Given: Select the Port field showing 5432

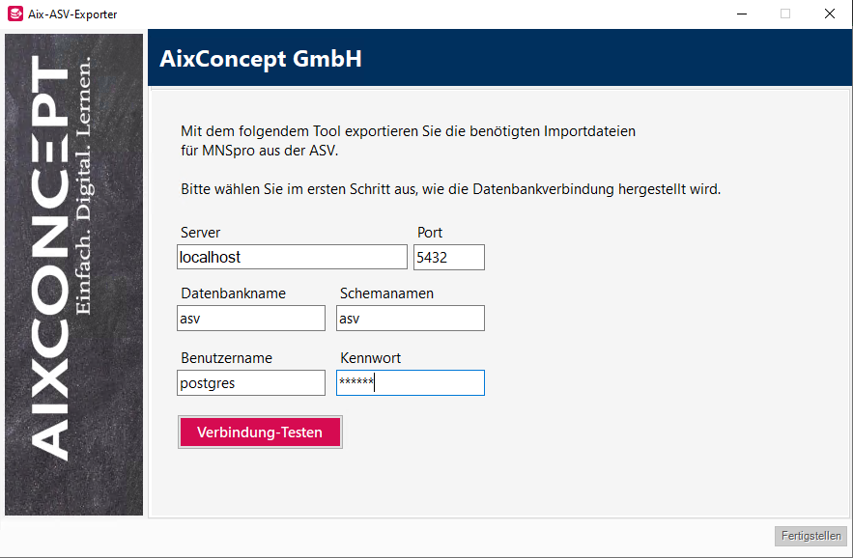Looking at the screenshot, I should coord(449,257).
